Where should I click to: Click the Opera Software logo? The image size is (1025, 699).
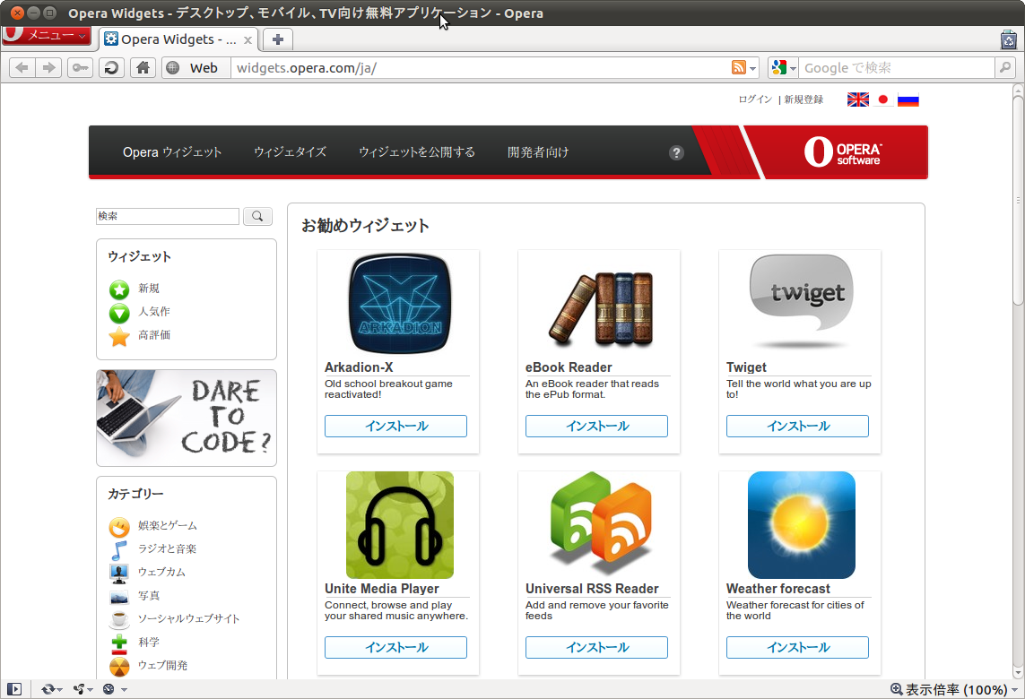(x=843, y=152)
